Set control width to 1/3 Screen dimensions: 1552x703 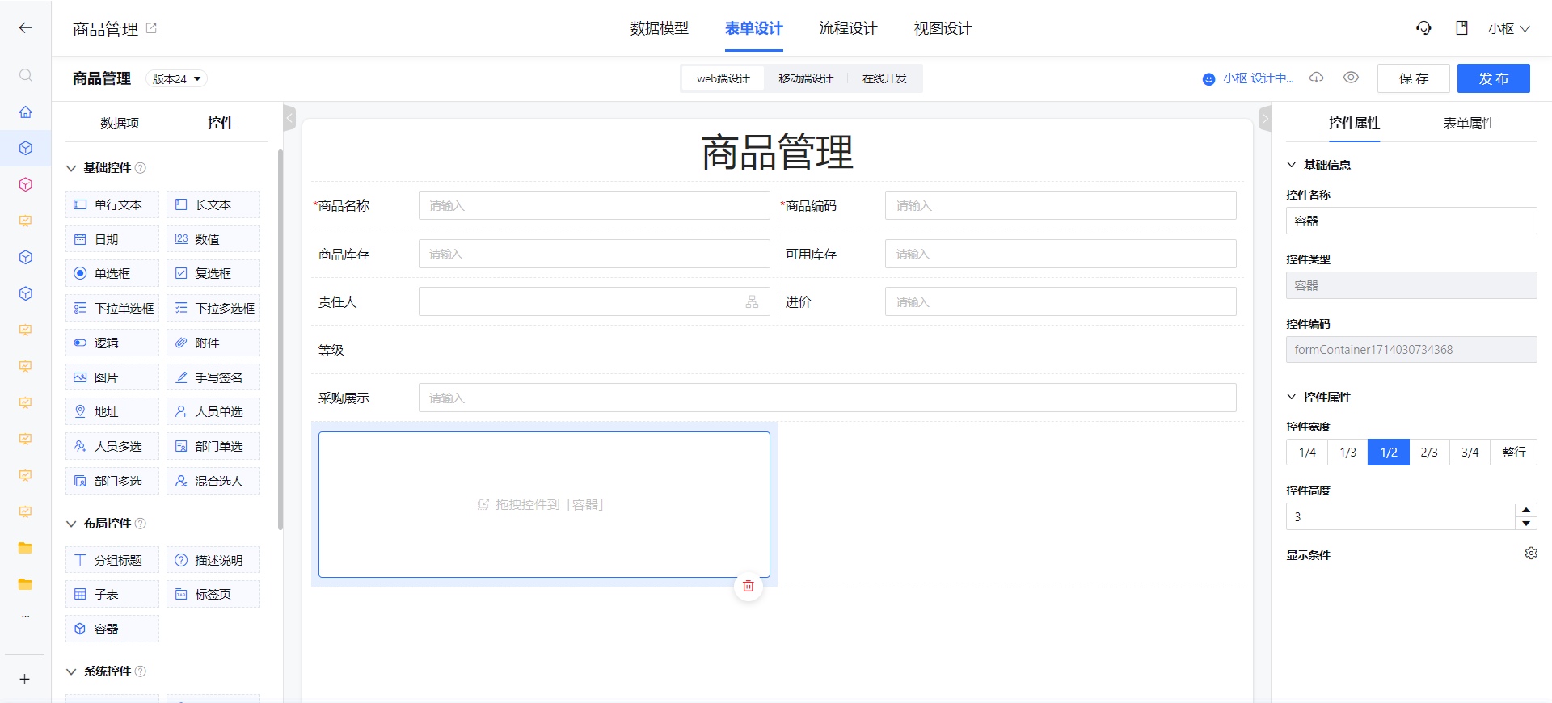coord(1347,453)
